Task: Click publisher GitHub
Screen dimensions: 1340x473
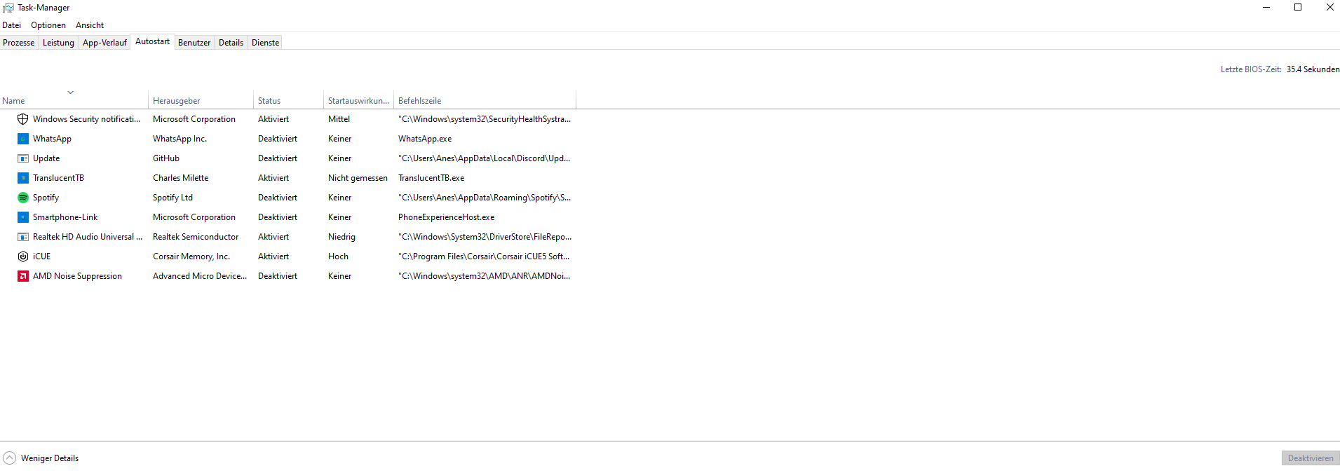Action: pyautogui.click(x=166, y=158)
